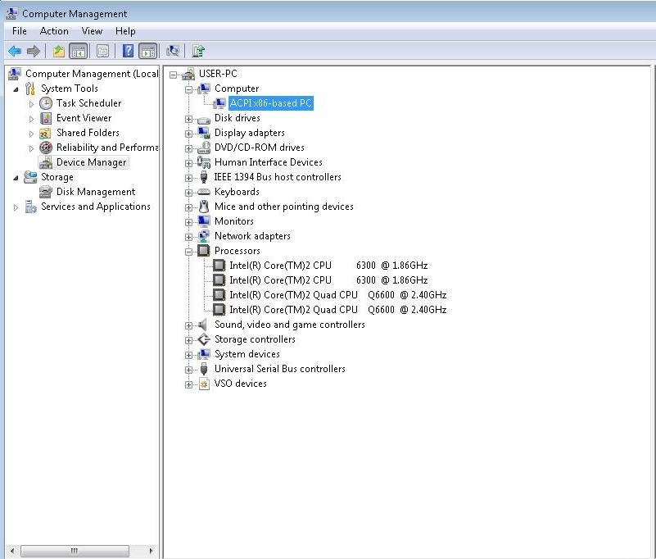Collapse the Processors category
This screenshot has width=656, height=559.
click(x=189, y=252)
